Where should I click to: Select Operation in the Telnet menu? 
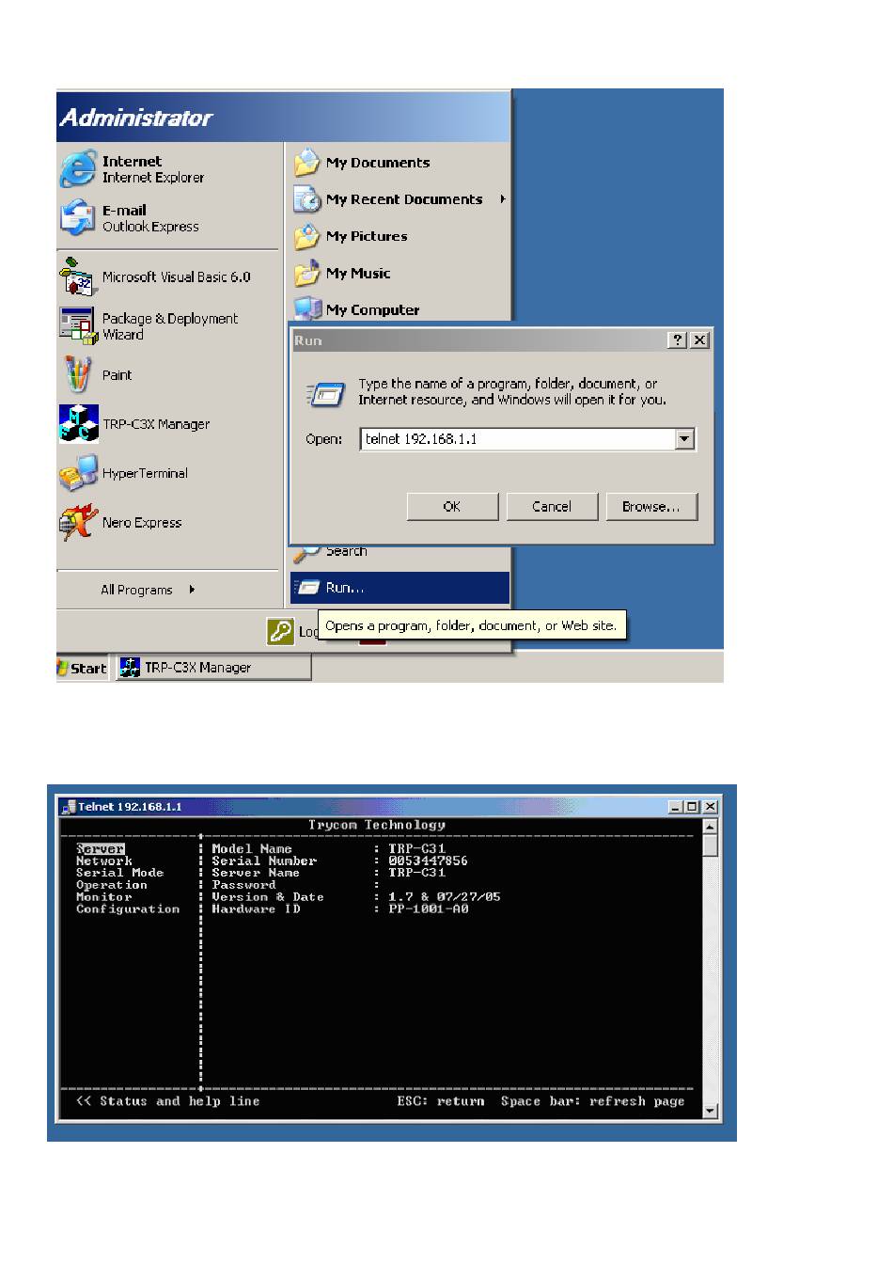tap(112, 885)
